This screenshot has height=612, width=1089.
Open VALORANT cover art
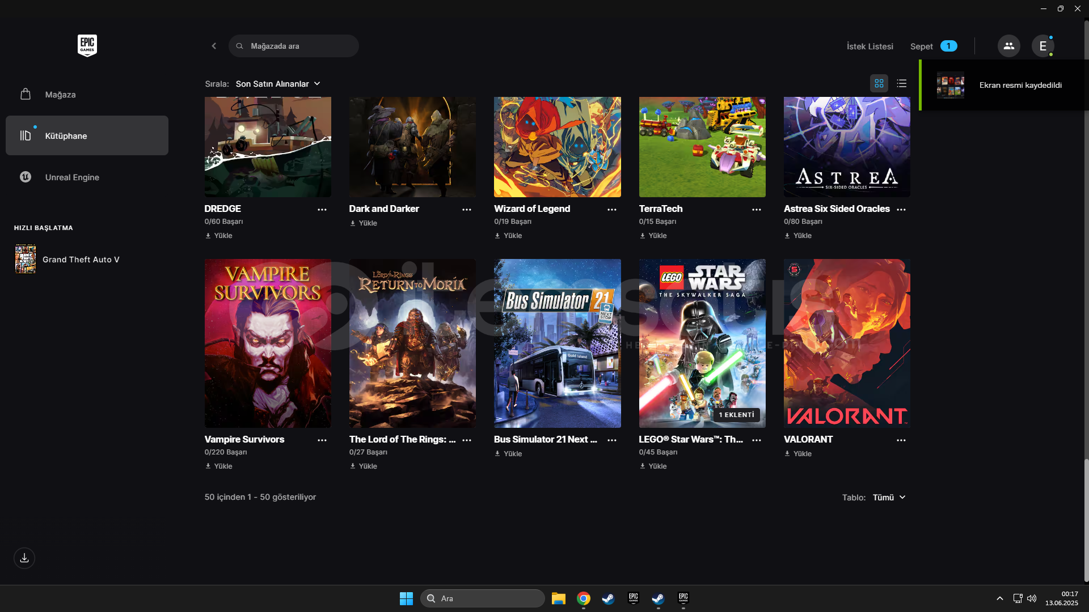tap(847, 343)
